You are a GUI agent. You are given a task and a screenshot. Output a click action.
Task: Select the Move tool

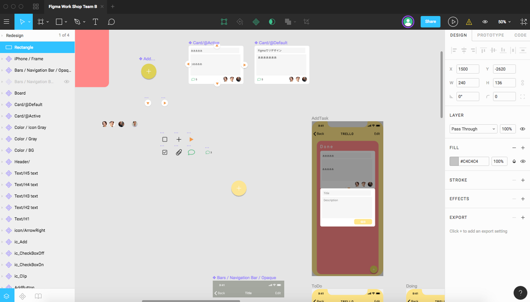pyautogui.click(x=22, y=22)
